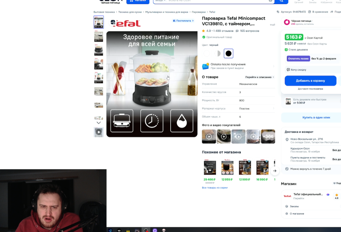Select the gray half-tone color option
Viewport: 341px width, 232px height.
(x=217, y=53)
